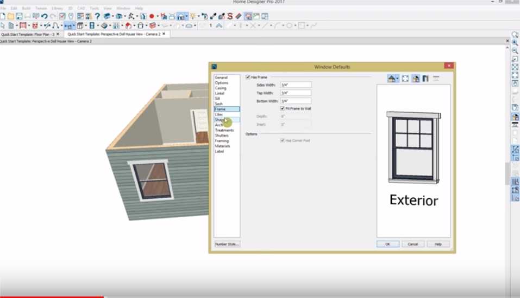Click the Top Width input field
The height and width of the screenshot is (298, 520).
296,93
